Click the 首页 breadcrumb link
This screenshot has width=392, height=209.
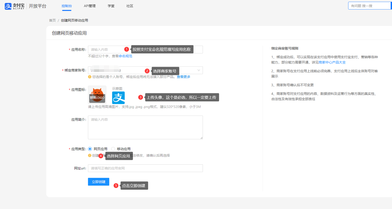(53, 20)
